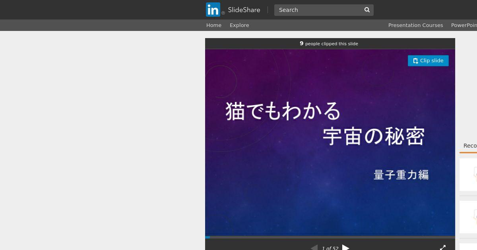This screenshot has height=250, width=477.
Task: Open the PowerPoint courses link
Action: point(464,25)
